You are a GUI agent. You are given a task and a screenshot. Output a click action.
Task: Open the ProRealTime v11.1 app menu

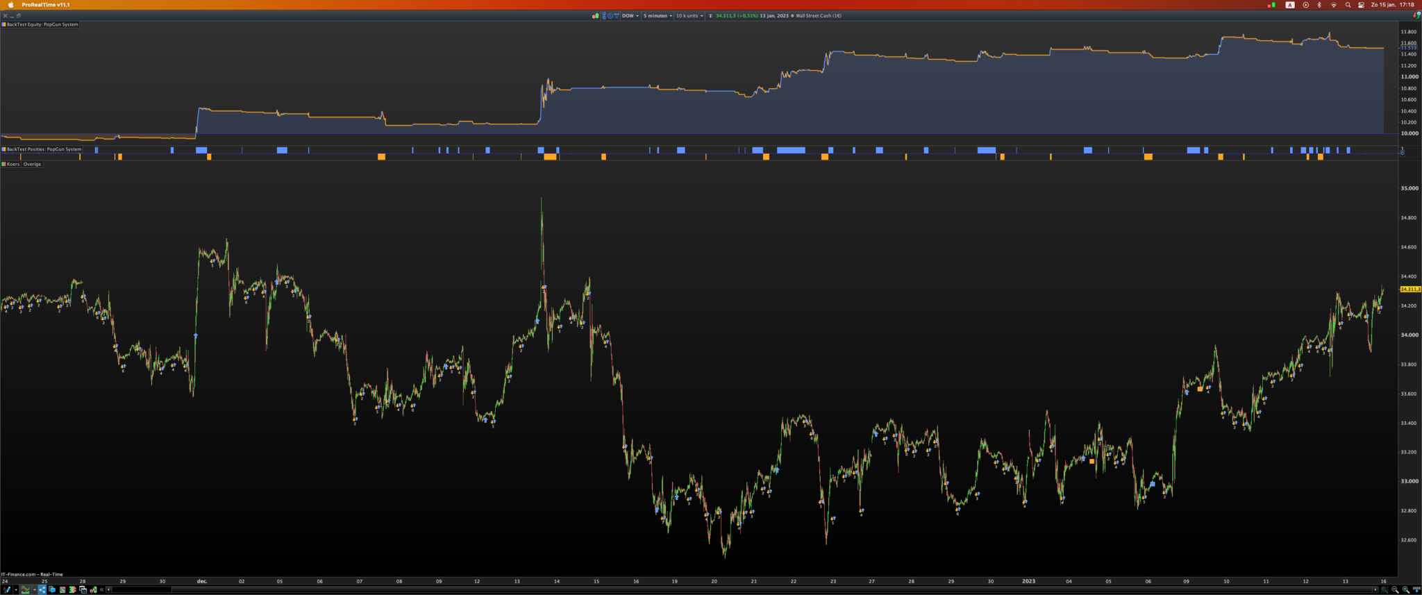tap(46, 5)
